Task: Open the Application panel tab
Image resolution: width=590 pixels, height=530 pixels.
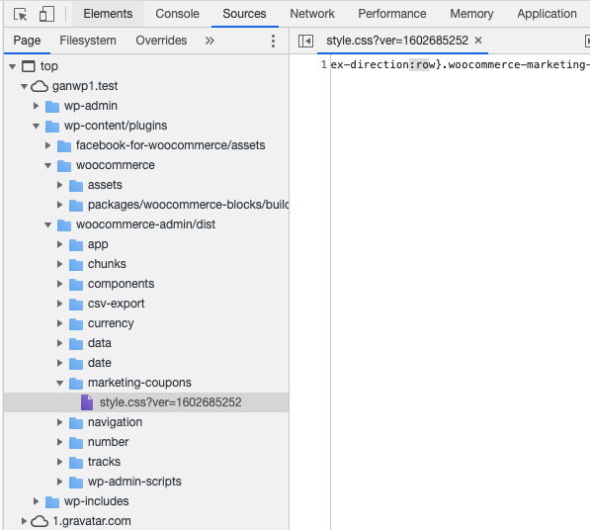Action: pos(547,14)
